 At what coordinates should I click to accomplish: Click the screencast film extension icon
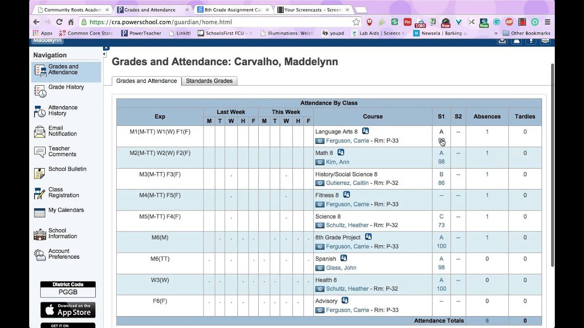[x=522, y=22]
